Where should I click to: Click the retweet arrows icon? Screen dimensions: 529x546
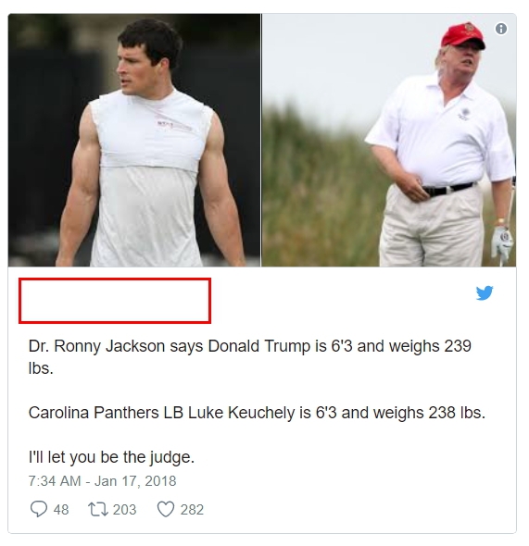coord(98,509)
